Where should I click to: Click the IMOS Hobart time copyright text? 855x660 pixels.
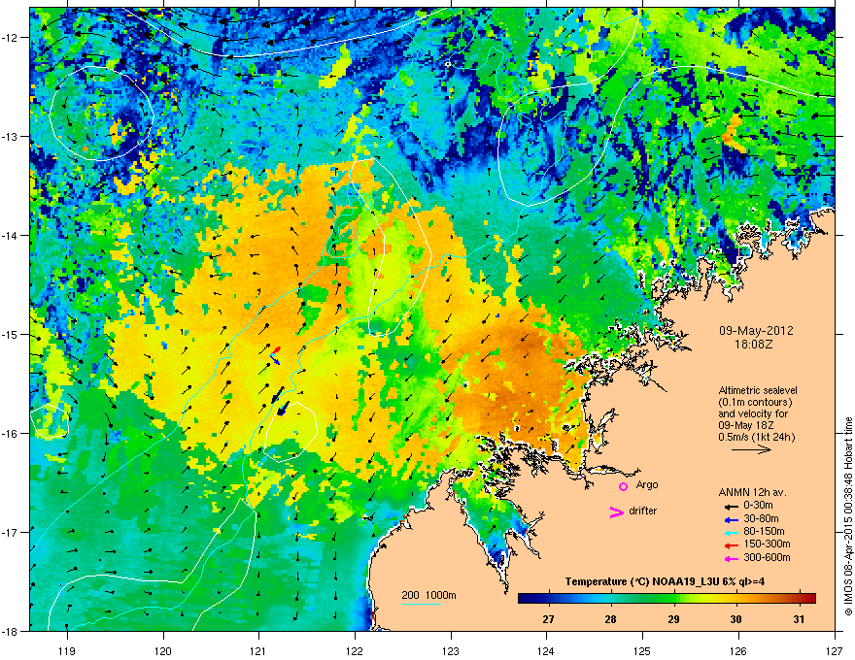tap(848, 516)
